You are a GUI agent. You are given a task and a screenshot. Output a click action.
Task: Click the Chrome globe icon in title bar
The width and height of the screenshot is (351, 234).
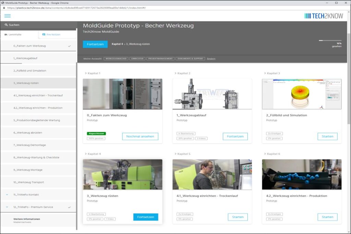(x=3, y=3)
